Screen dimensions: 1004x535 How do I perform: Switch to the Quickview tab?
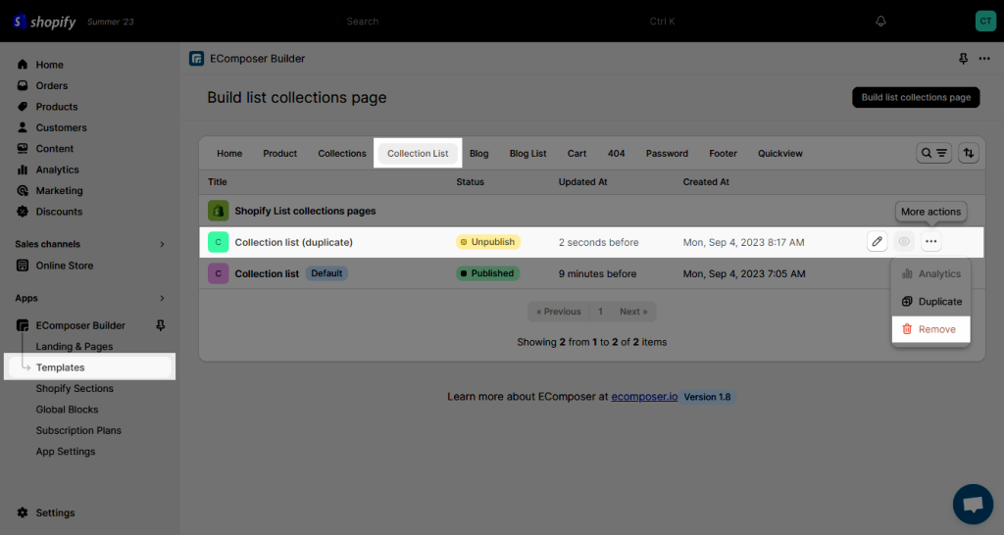[x=779, y=154]
